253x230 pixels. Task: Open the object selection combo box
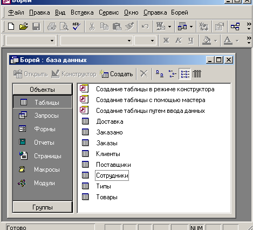tap(31, 40)
